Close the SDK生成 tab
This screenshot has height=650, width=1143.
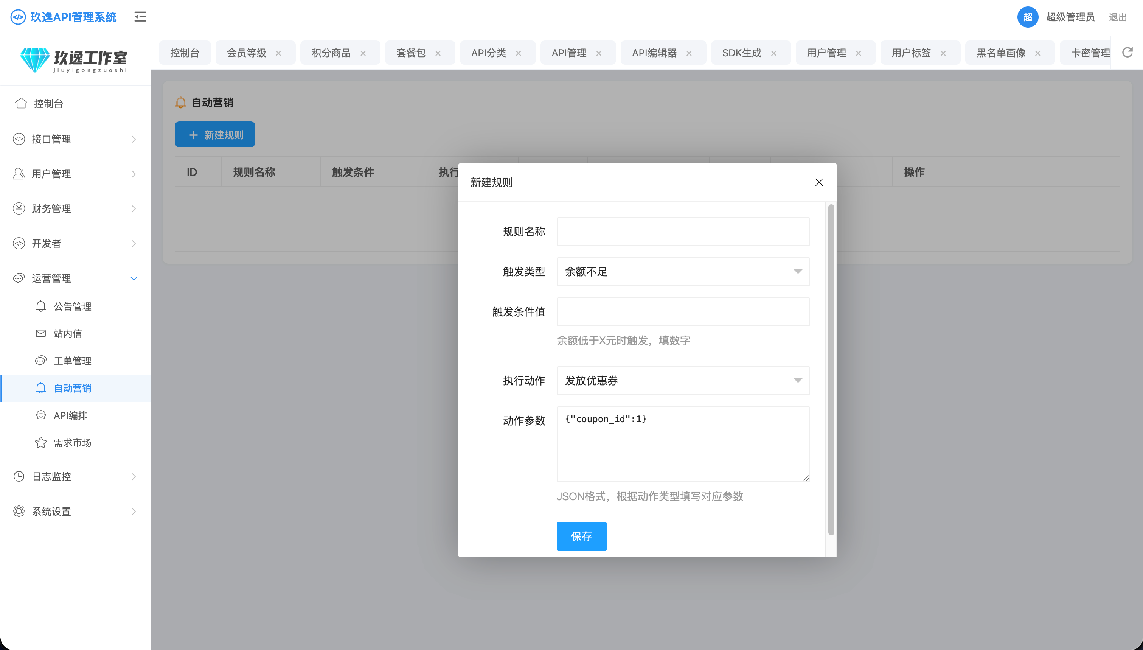pos(773,53)
